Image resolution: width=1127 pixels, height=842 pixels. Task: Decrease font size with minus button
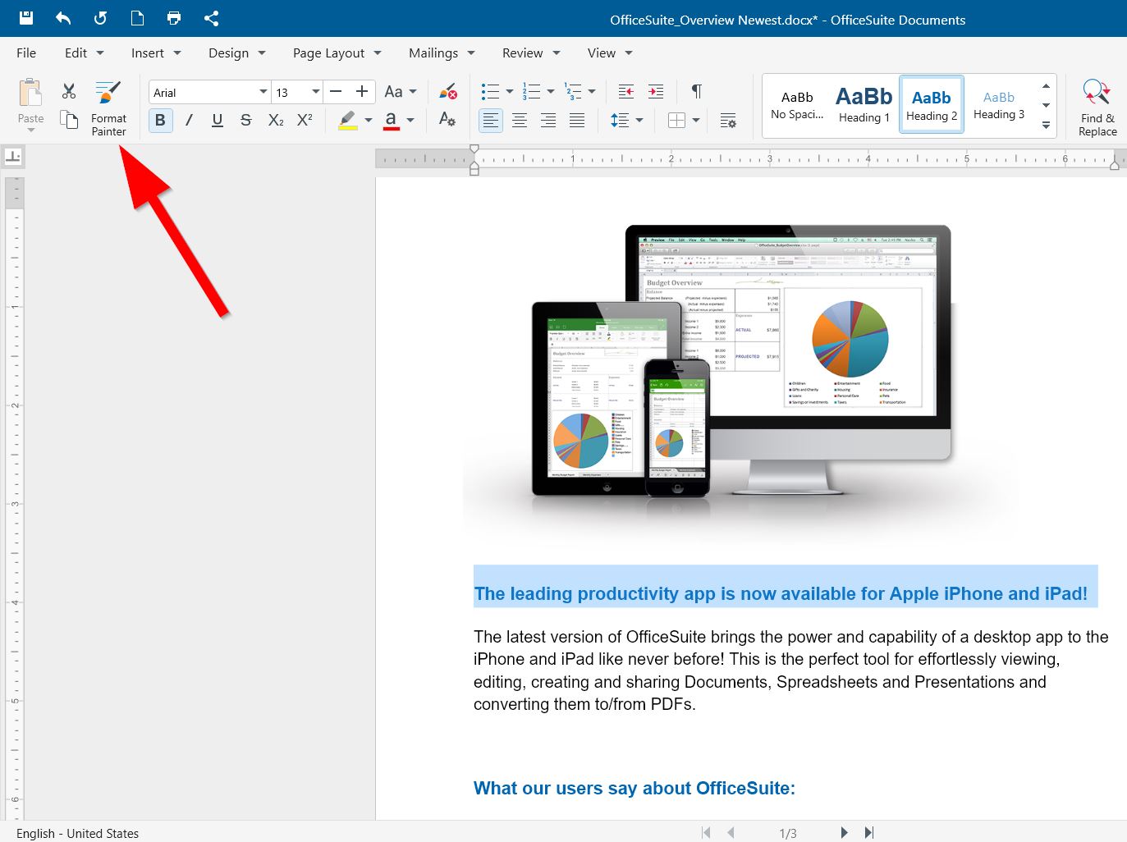335,91
